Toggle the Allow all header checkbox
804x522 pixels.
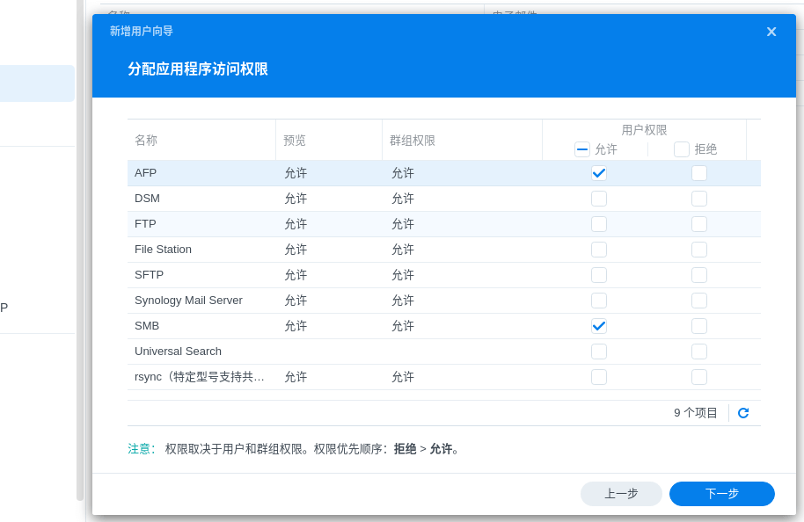[x=582, y=149]
